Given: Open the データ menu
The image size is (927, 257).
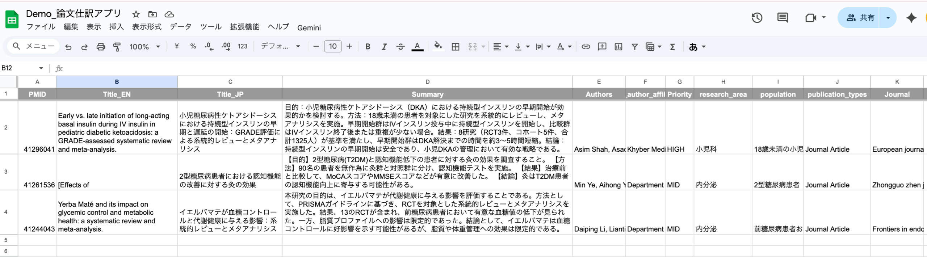Looking at the screenshot, I should (x=181, y=27).
